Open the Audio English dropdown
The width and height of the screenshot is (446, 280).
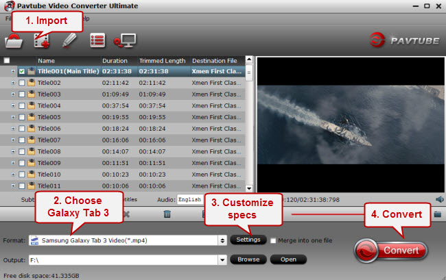(190, 199)
